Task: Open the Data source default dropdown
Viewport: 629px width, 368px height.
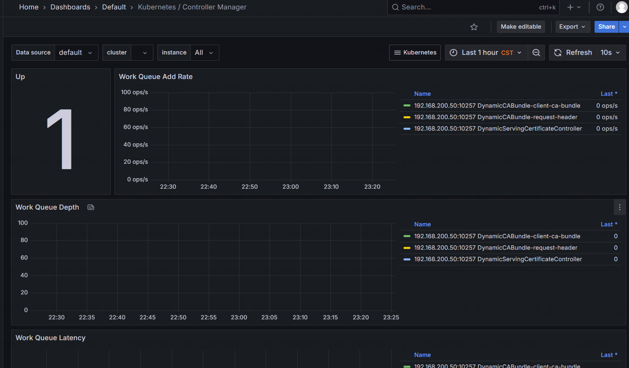Action: coord(76,53)
